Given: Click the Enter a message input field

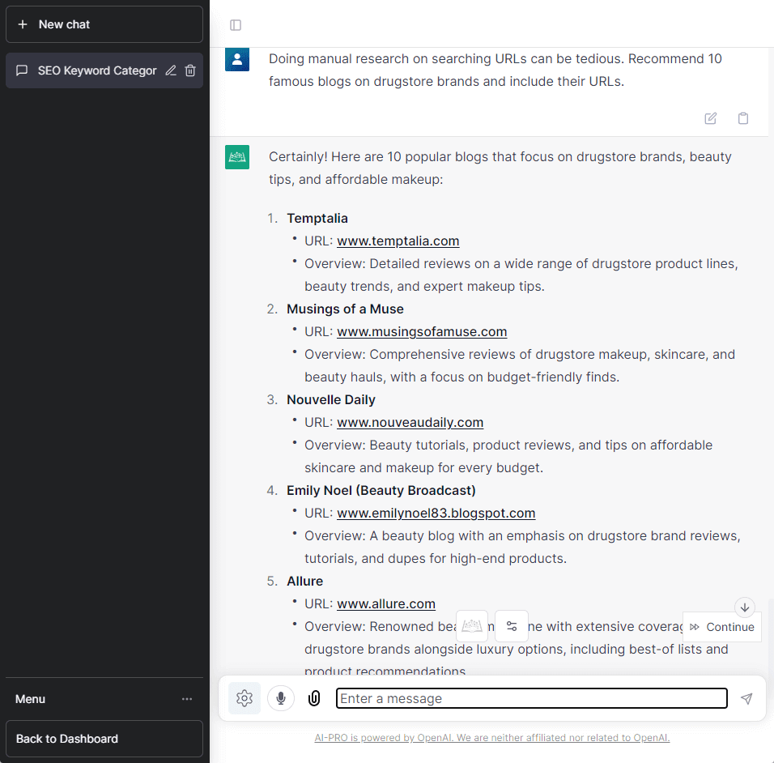Looking at the screenshot, I should 531,698.
